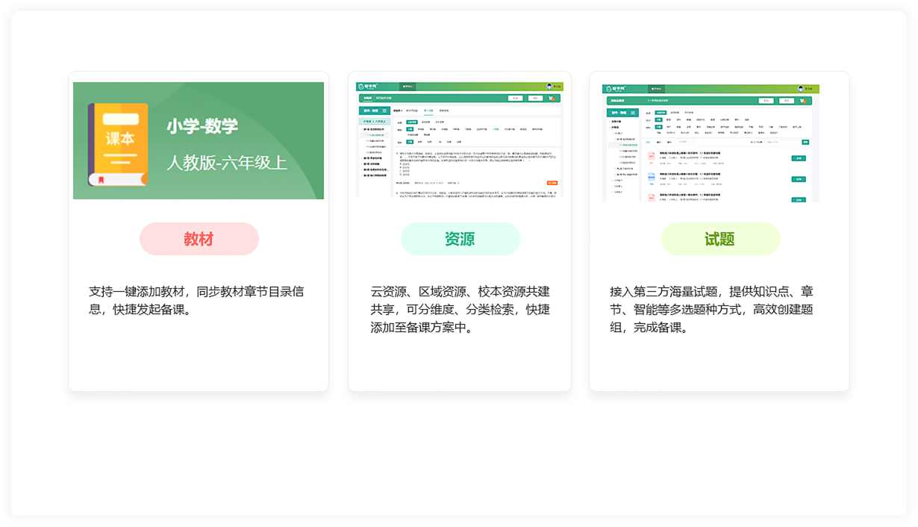918x527 pixels.
Task: Click the site logo in the 试题 screenshot
Action: coord(616,89)
